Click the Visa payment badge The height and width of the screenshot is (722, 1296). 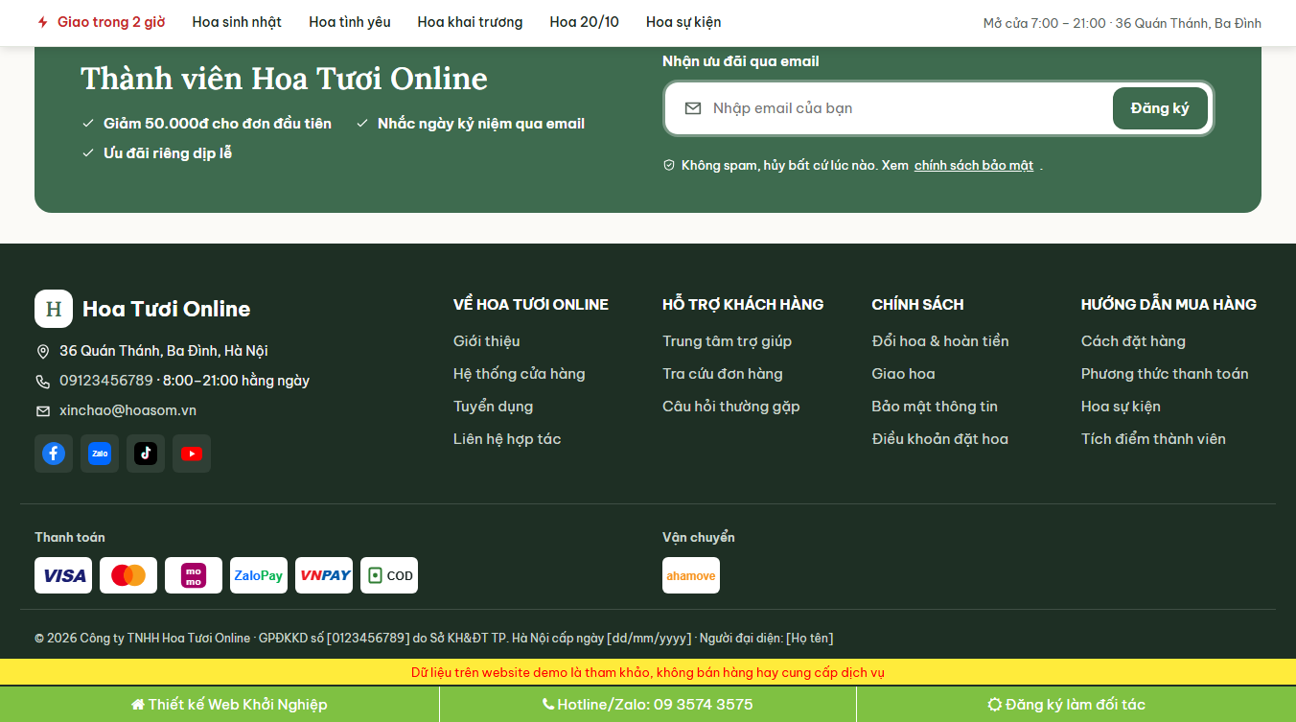(x=63, y=575)
